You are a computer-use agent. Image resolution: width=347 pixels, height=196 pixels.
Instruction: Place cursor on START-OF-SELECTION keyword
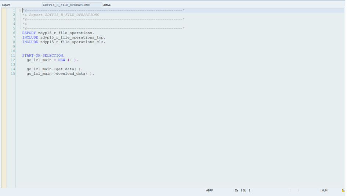pos(43,56)
